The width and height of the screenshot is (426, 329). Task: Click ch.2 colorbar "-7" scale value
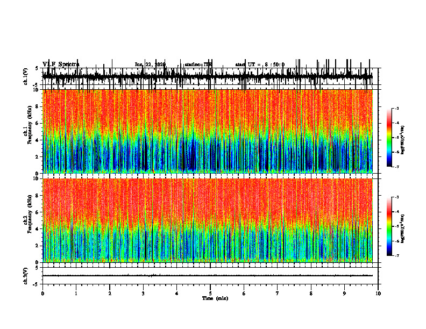pyautogui.click(x=397, y=255)
